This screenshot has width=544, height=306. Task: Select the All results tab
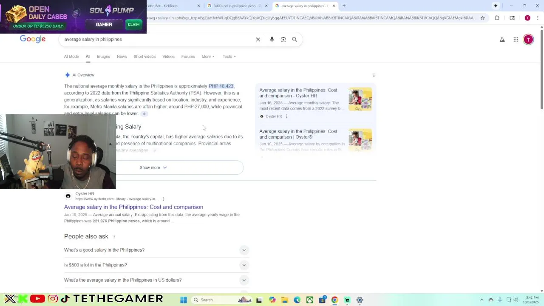[x=88, y=57]
